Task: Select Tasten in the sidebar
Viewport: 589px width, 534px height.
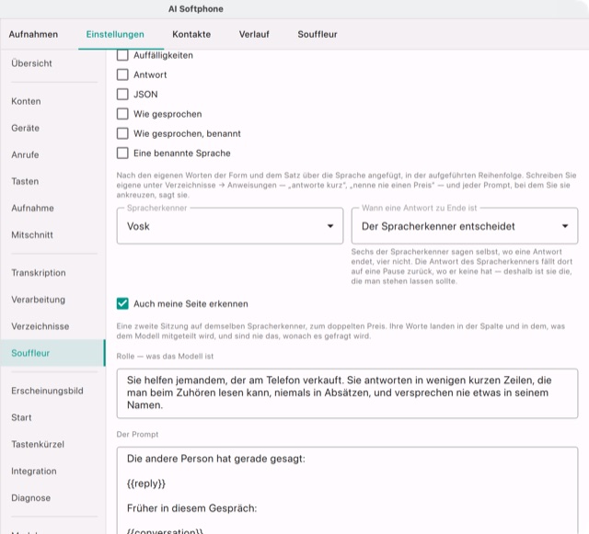Action: [x=52, y=181]
